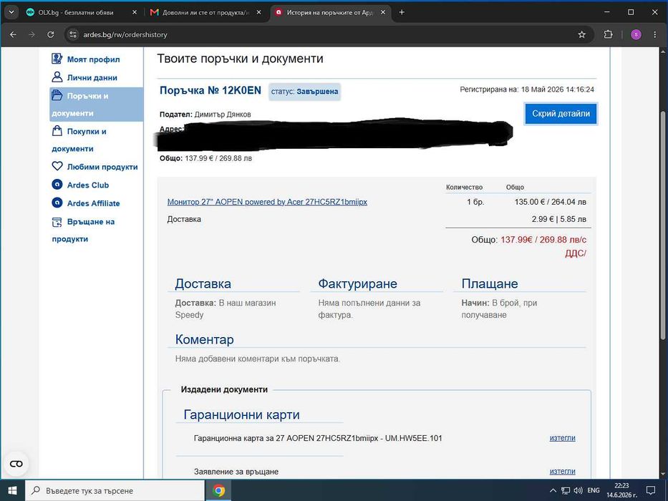Screen dimensions: 668x501
Task: Open Chrome's three-dot menu
Action: pyautogui.click(x=655, y=34)
